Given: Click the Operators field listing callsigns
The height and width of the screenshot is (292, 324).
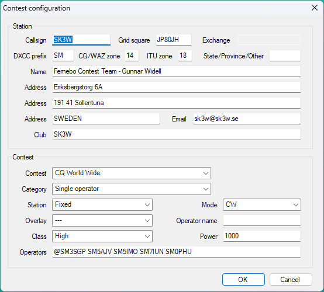Looking at the screenshot, I should [177, 252].
